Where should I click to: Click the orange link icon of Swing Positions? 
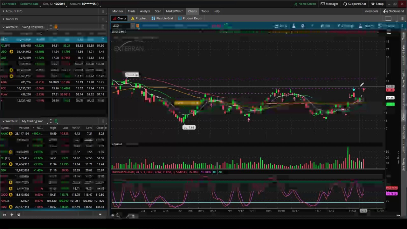[56, 27]
